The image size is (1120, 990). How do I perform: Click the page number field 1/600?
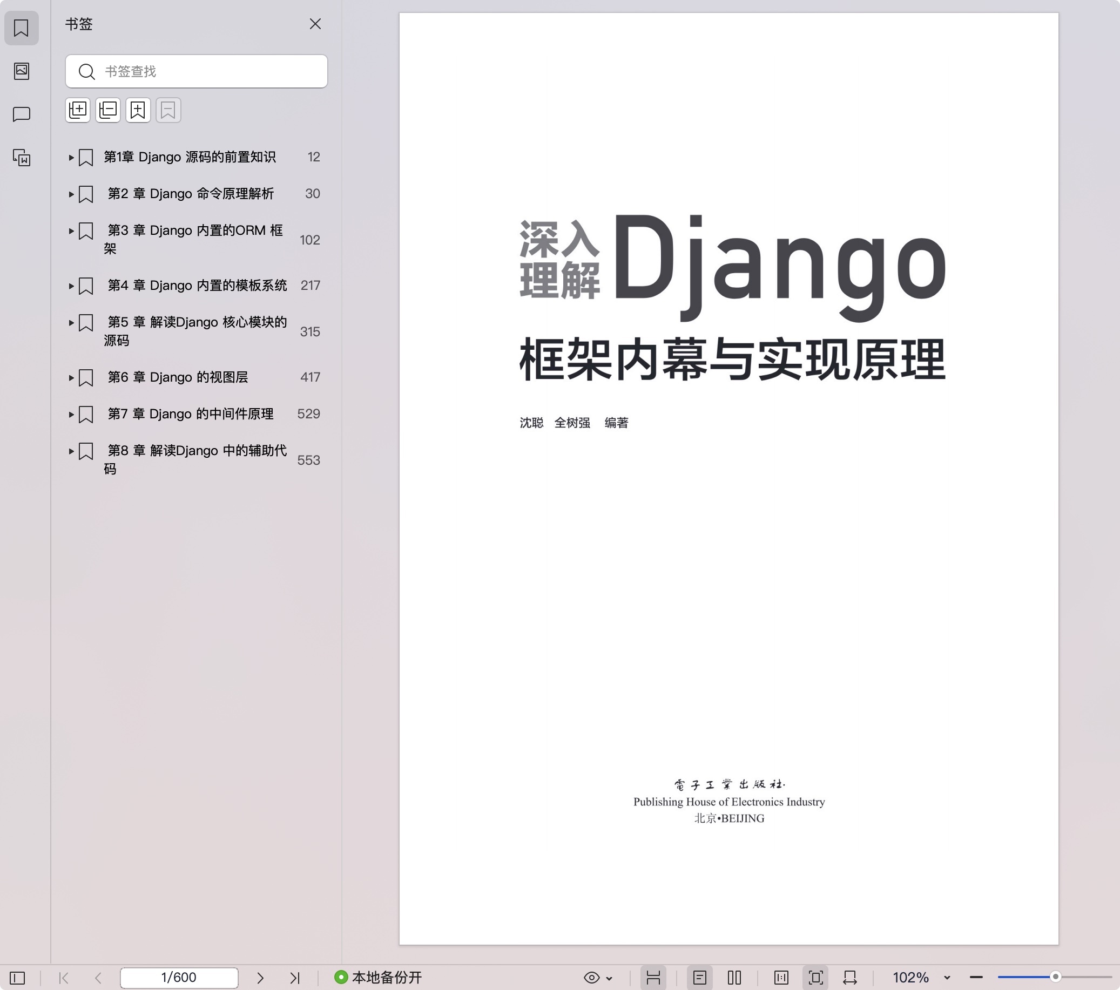179,978
